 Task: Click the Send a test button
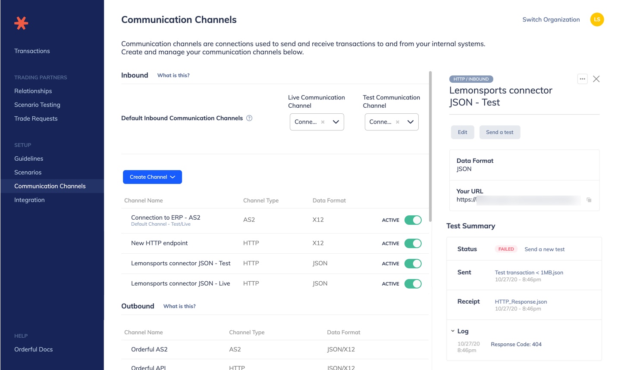click(x=500, y=132)
